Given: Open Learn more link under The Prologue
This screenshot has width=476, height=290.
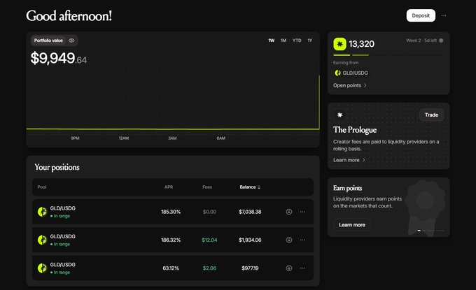Looking at the screenshot, I should click(x=346, y=160).
